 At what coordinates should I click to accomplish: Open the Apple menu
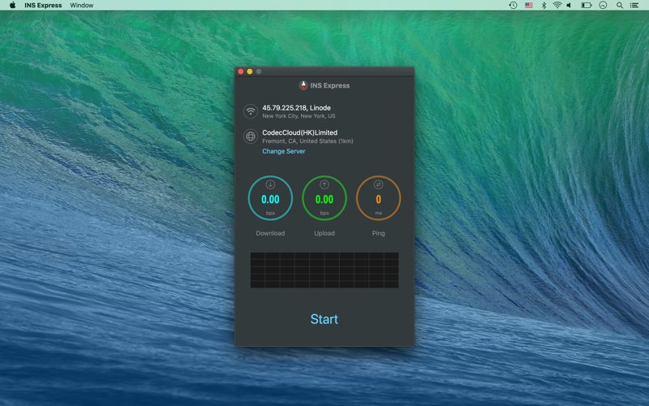point(12,5)
